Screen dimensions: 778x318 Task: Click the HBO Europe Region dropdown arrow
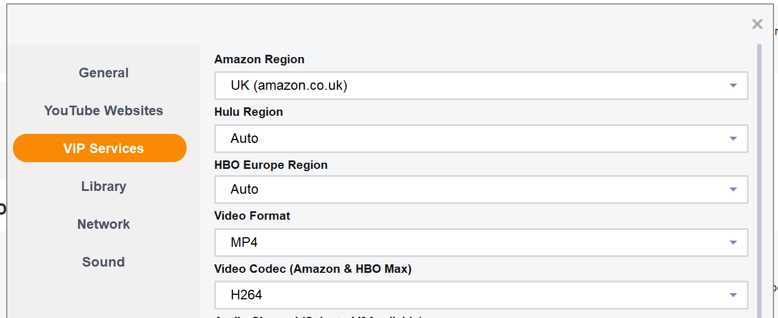click(733, 189)
